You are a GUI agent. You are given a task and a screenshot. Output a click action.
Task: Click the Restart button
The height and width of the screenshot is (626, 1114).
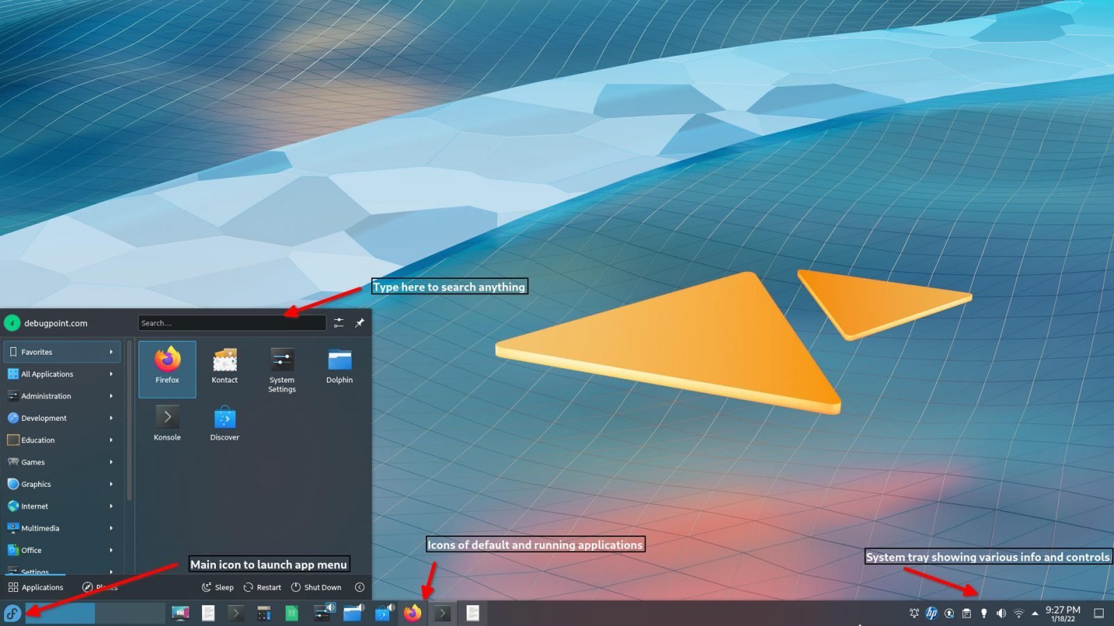pos(262,587)
